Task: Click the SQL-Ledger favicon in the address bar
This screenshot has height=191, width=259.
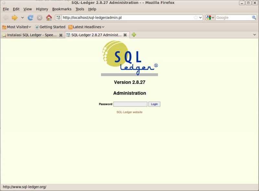Action: pos(58,17)
